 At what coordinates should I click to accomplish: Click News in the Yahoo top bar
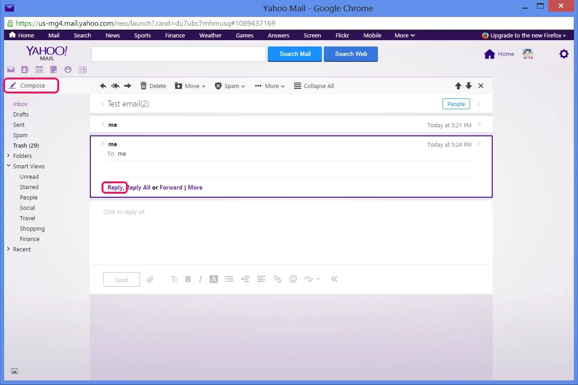113,35
